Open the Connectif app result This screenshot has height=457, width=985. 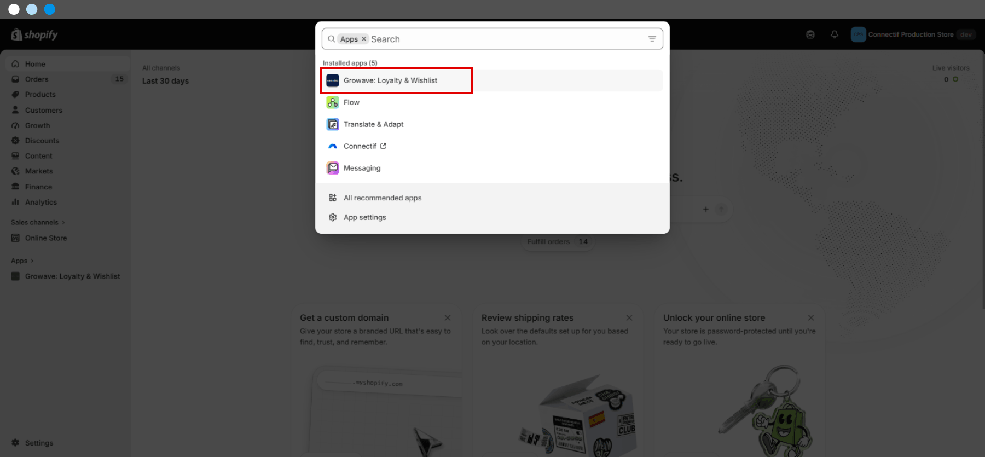tap(492, 146)
